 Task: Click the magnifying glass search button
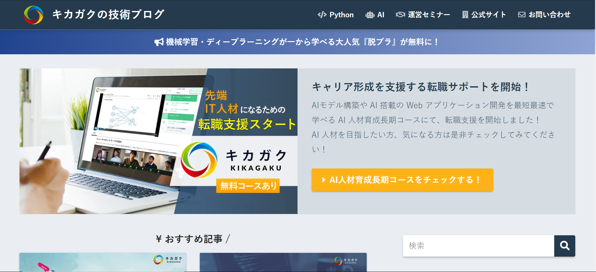coord(565,246)
